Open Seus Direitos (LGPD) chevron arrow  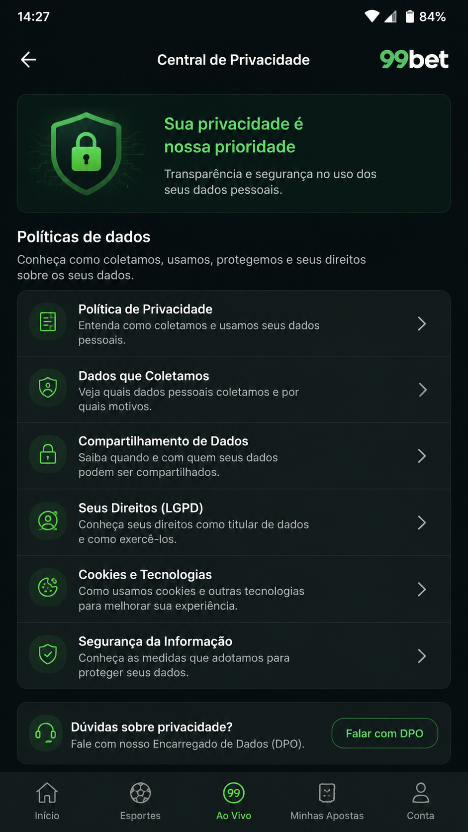[422, 522]
